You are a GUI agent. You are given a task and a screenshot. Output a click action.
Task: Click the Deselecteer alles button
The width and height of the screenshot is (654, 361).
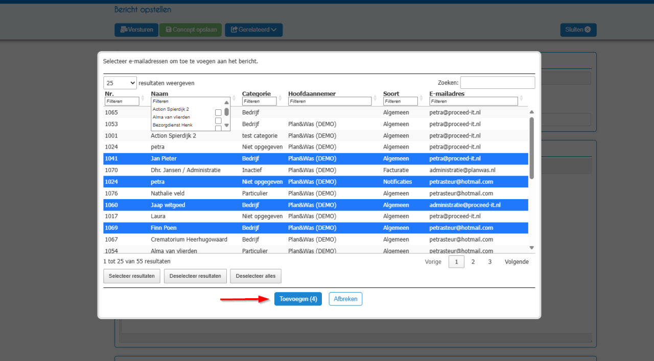[255, 276]
